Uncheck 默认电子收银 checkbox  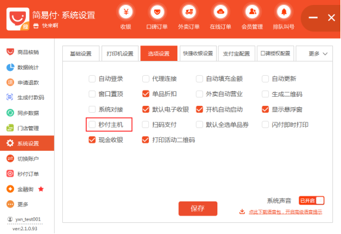coord(145,110)
